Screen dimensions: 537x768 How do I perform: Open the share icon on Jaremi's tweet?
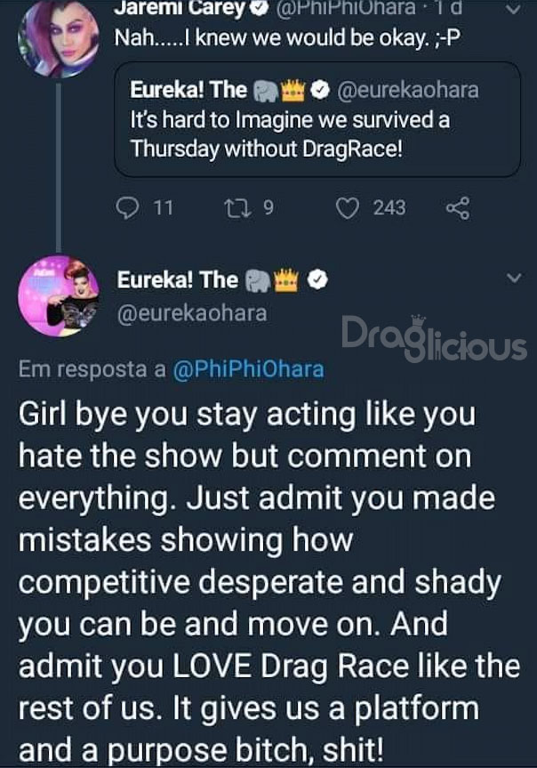click(x=456, y=208)
